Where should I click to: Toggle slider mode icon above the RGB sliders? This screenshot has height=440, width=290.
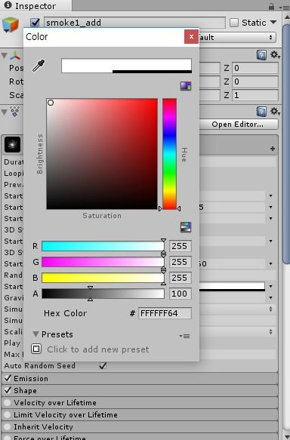pos(186,227)
